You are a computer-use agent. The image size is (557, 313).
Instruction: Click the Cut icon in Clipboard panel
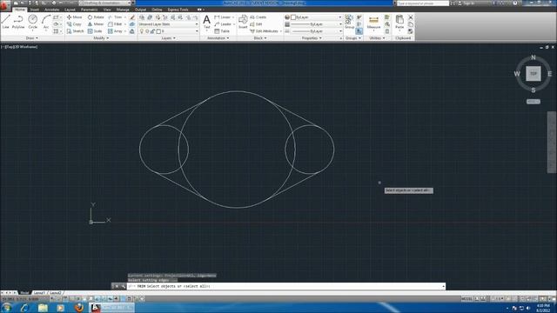(x=411, y=17)
